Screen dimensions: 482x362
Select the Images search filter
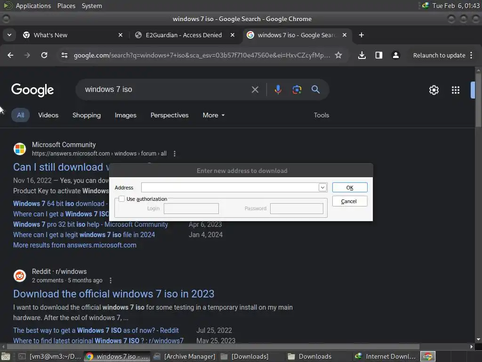click(125, 115)
